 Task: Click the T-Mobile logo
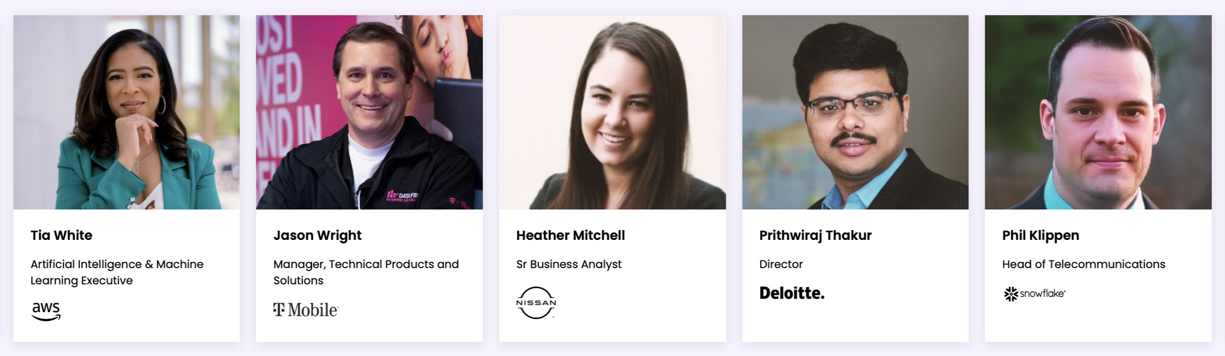[306, 310]
